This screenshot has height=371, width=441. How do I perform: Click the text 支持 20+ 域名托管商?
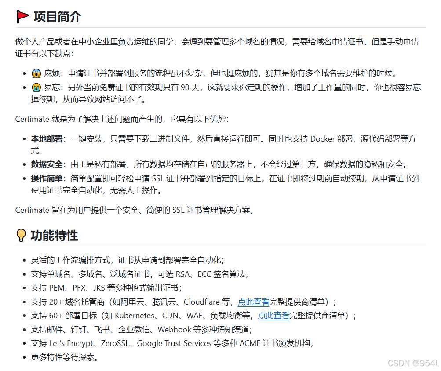[x=68, y=302]
